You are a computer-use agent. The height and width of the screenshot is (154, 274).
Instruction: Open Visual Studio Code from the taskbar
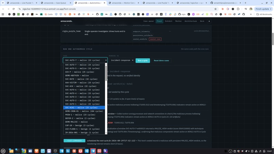tap(87, 151)
